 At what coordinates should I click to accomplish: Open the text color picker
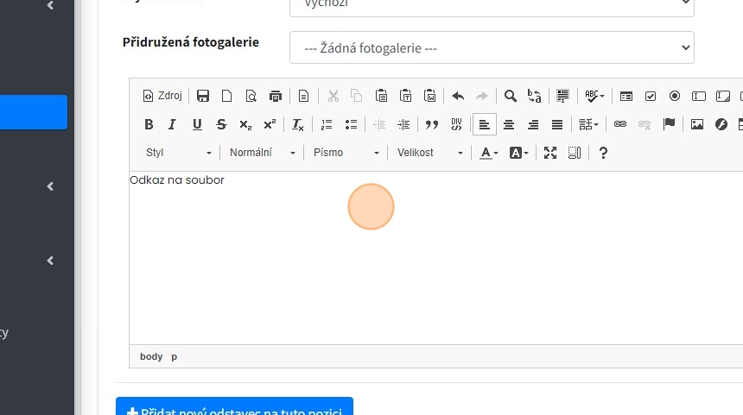[489, 153]
